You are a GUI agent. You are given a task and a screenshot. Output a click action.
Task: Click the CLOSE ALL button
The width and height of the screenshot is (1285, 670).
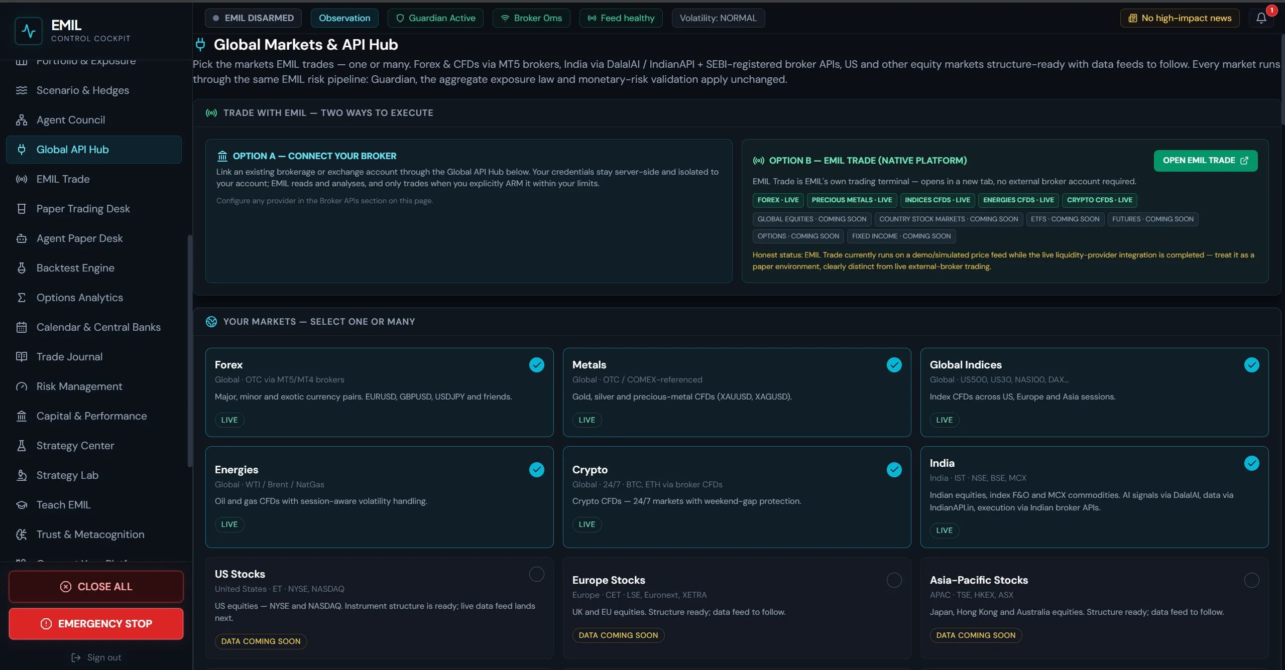96,587
